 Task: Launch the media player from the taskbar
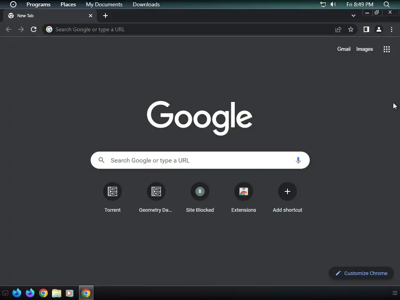point(70,293)
